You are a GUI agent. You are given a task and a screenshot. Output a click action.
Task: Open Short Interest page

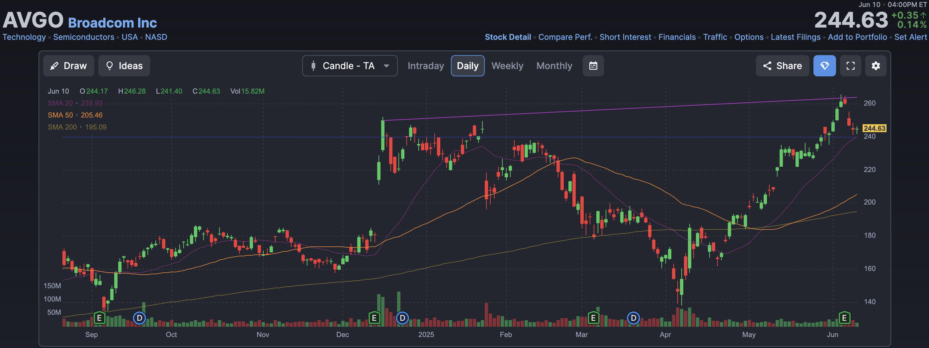coord(625,37)
